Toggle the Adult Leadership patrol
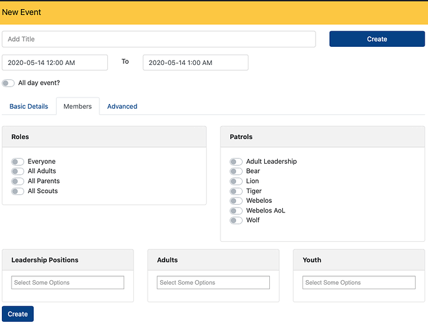 click(x=236, y=162)
